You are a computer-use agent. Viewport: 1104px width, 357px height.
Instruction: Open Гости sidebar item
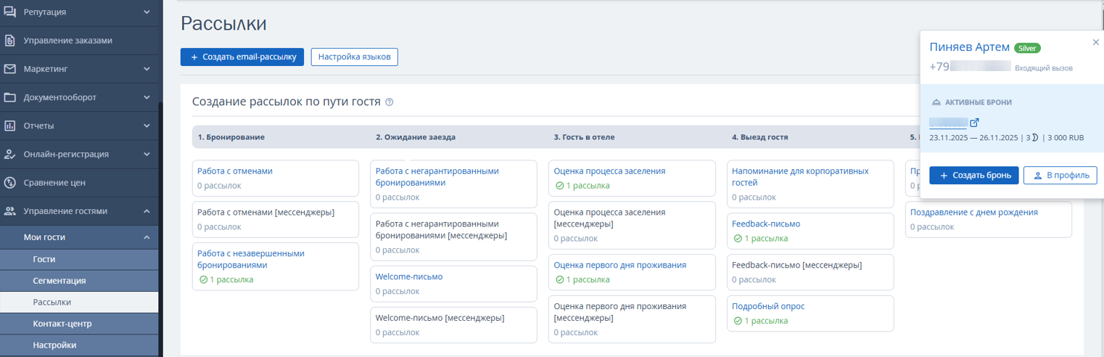pyautogui.click(x=44, y=259)
